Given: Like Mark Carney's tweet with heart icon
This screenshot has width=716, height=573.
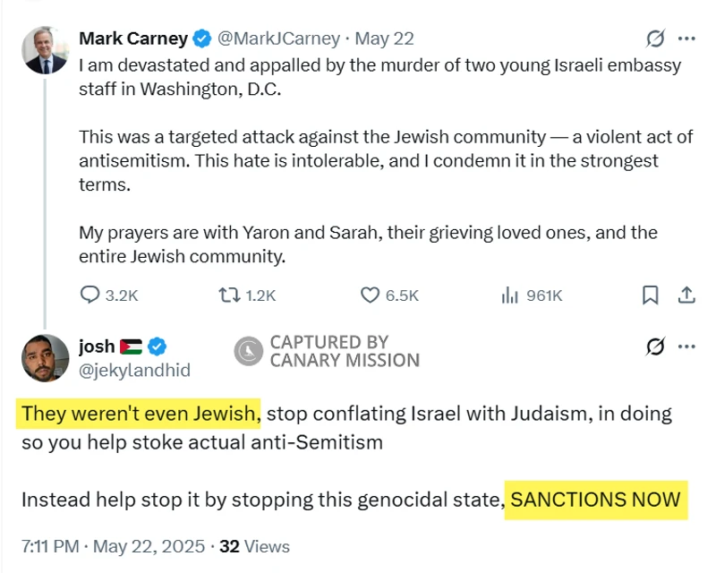Looking at the screenshot, I should tap(370, 295).
